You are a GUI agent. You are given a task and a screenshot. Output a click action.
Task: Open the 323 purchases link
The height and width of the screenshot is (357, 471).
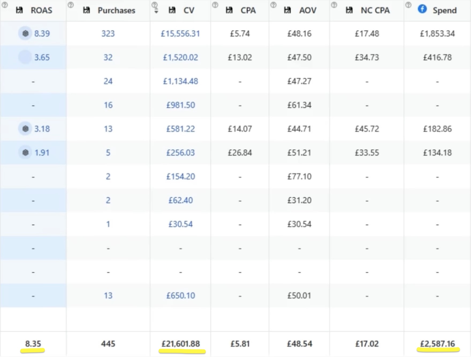[108, 34]
